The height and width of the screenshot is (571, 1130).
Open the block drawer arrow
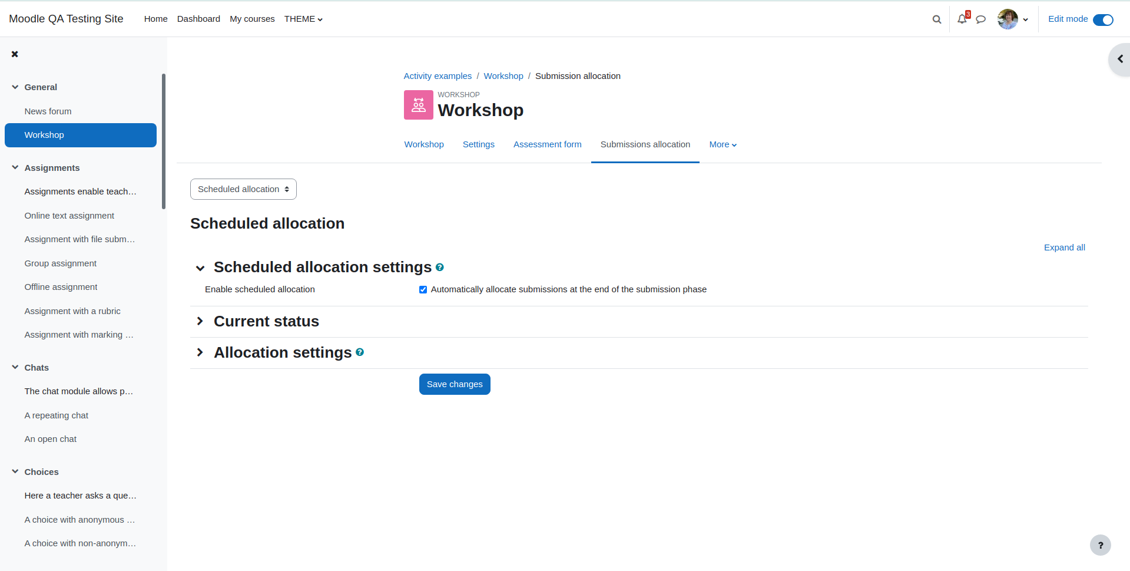click(x=1119, y=59)
